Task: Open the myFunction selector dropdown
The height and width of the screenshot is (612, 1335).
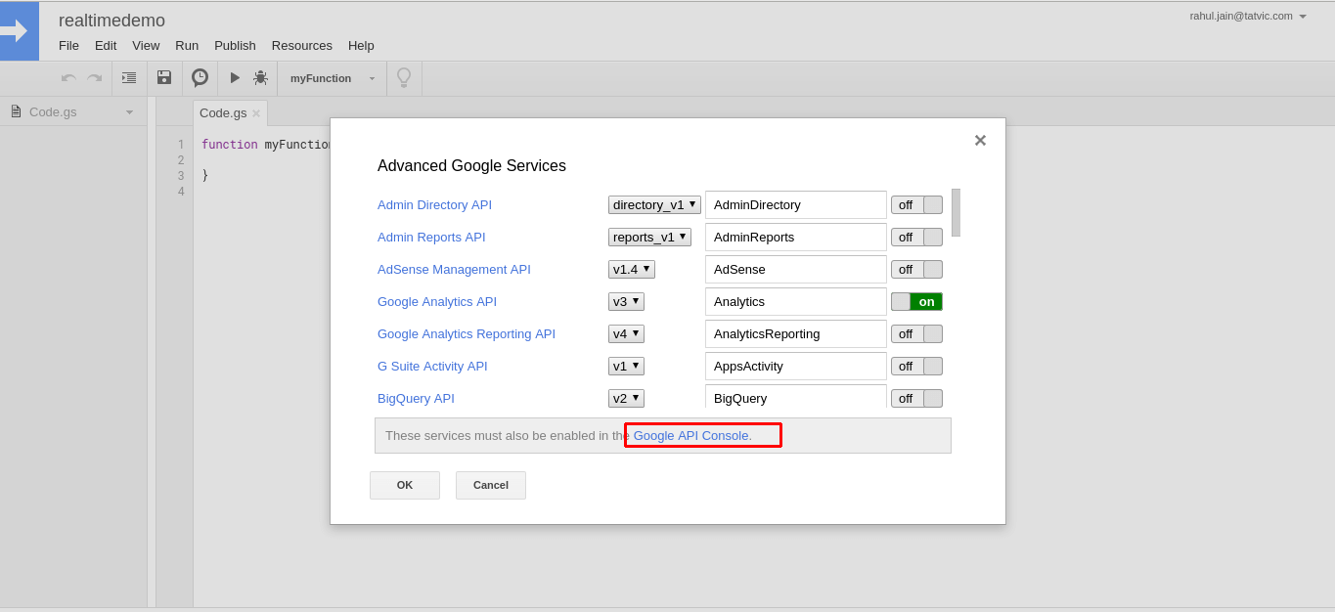Action: [x=332, y=78]
